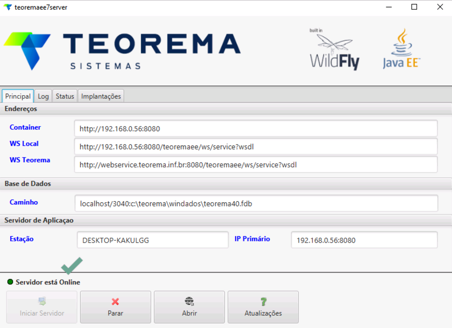Click the Estação field DESKTOP-KAKULGG
452x328 pixels.
point(153,240)
